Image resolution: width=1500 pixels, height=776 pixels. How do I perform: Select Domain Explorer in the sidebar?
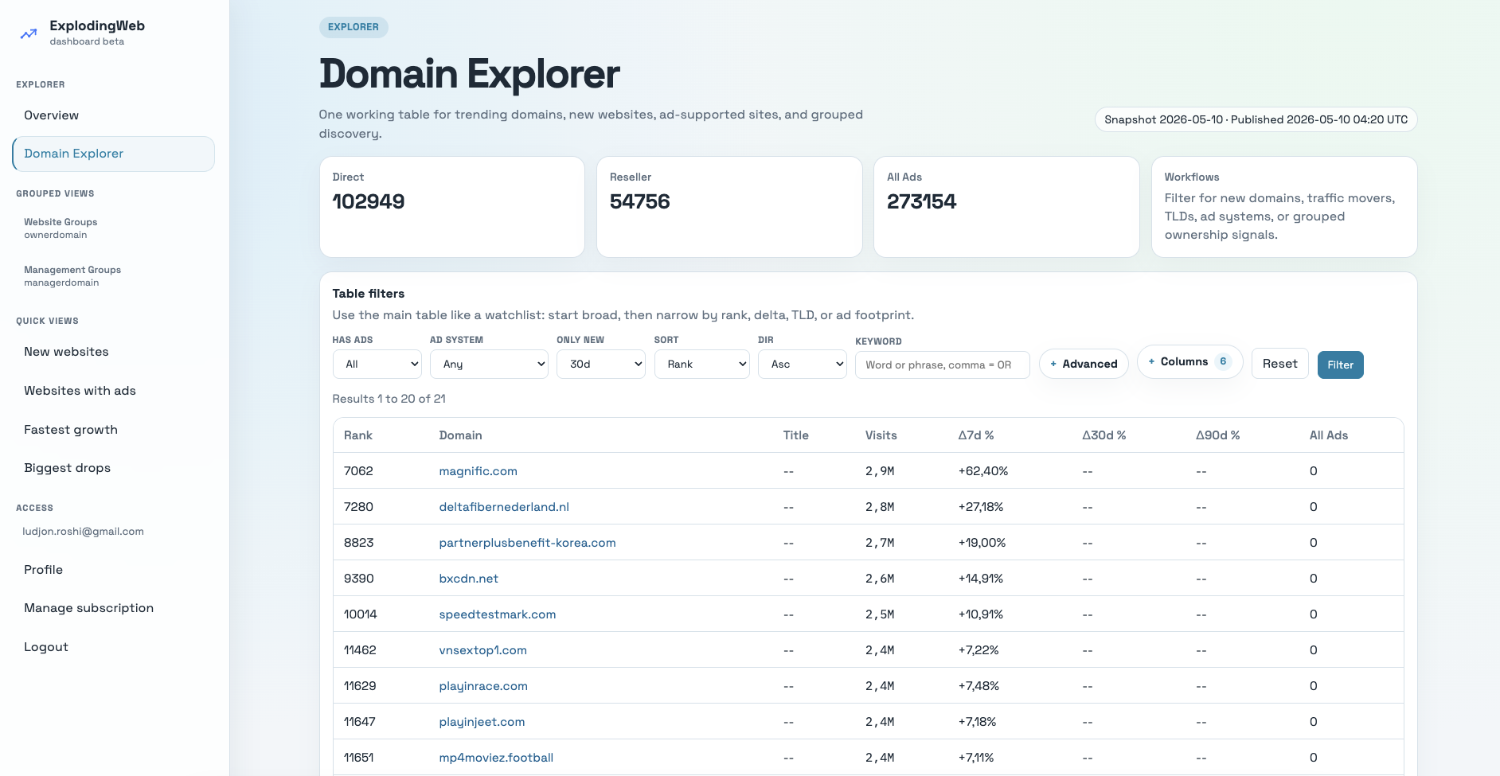coord(113,154)
